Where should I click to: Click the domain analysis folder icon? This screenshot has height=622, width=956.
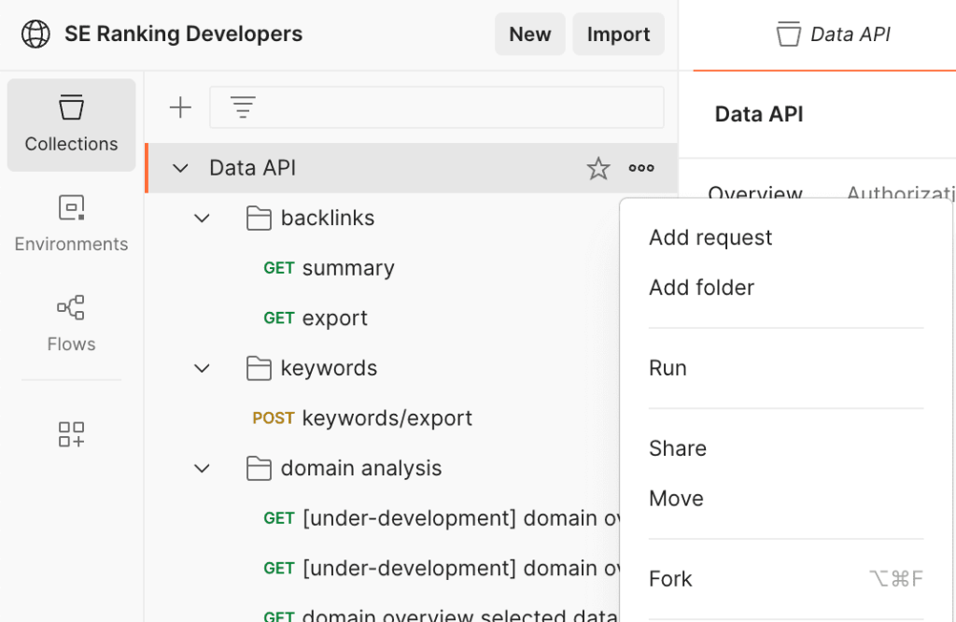click(x=259, y=468)
